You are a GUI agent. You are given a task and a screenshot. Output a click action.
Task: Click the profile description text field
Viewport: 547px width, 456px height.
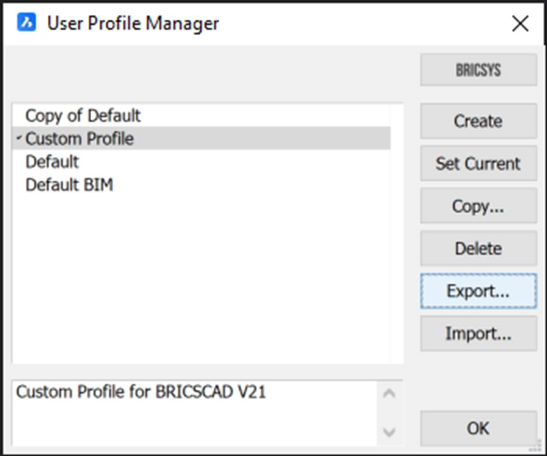click(193, 413)
